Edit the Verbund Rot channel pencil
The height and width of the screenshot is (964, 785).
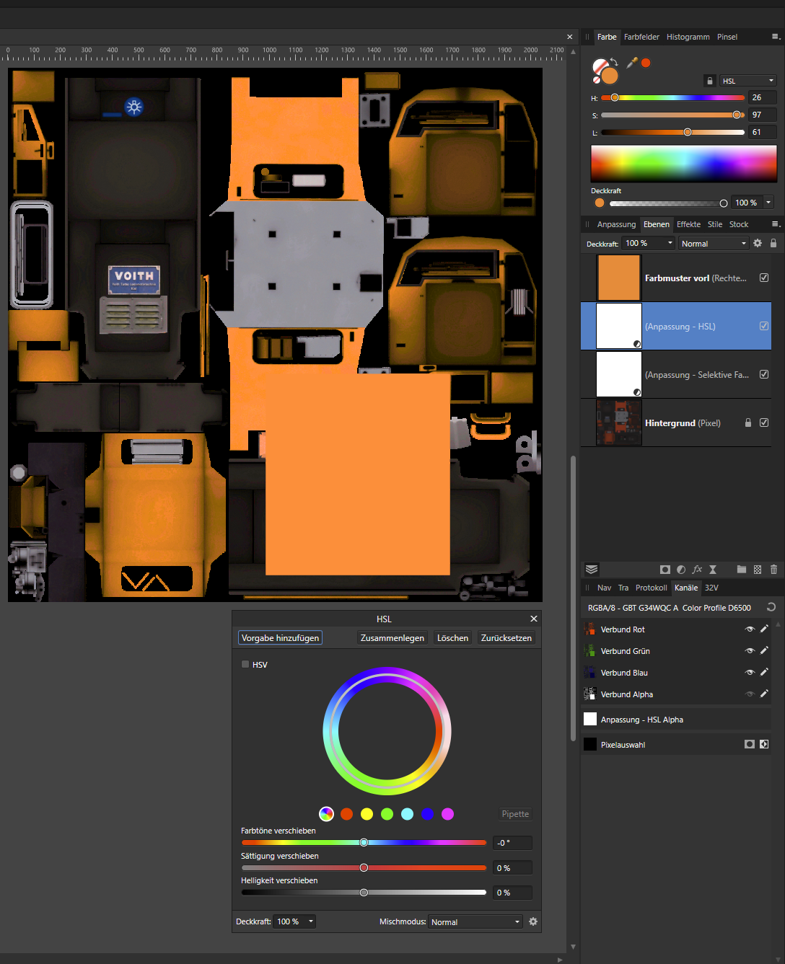click(764, 629)
